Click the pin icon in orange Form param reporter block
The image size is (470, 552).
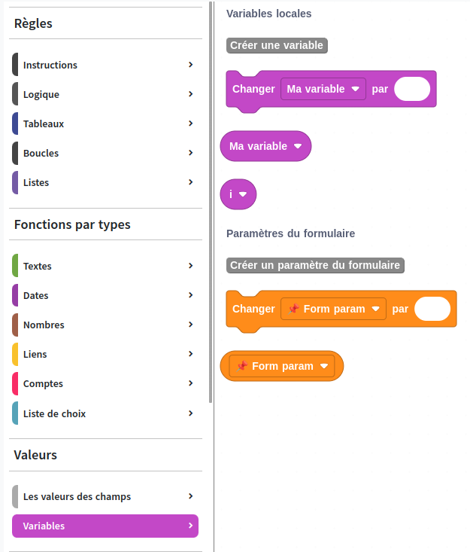point(242,366)
